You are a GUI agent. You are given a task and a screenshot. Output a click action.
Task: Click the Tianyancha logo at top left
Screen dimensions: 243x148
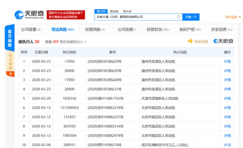(29, 15)
